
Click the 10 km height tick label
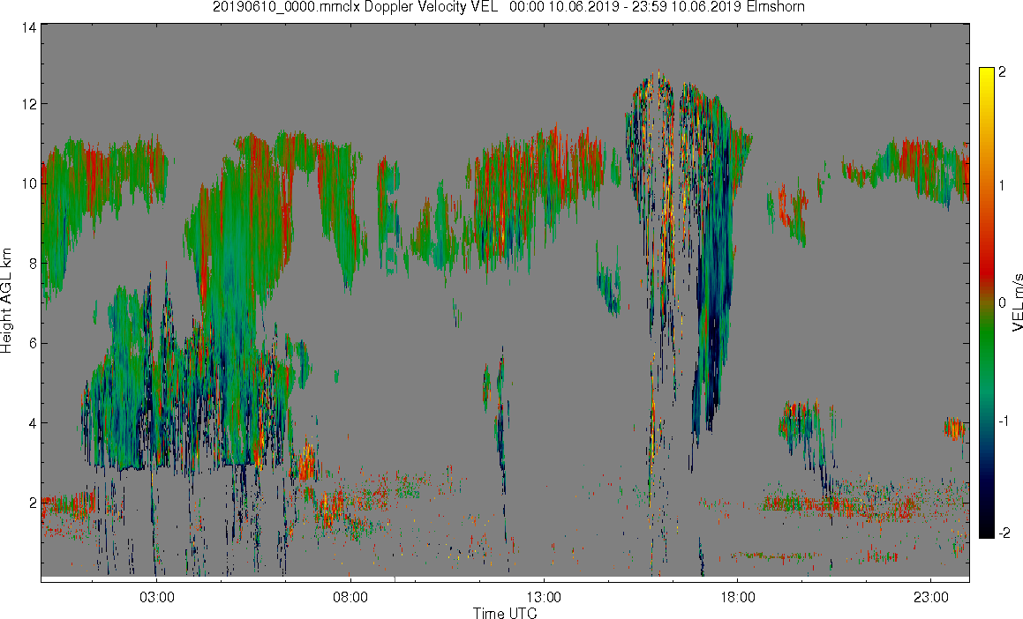(28, 183)
